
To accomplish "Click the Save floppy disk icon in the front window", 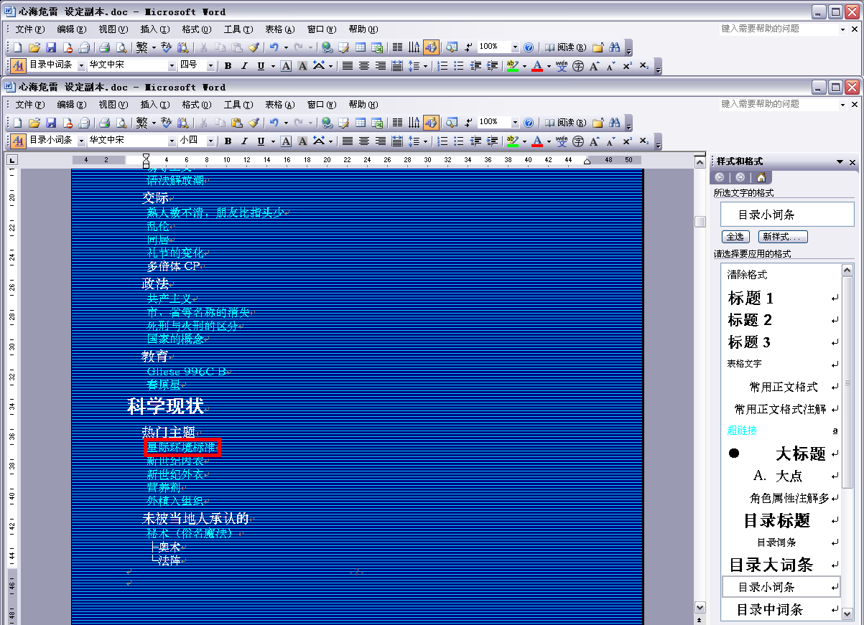I will point(51,123).
